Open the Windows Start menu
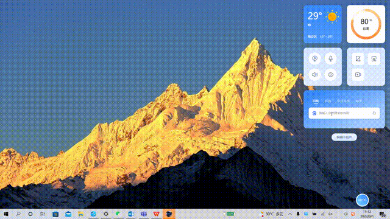Screen dimensions: 390x219 click(x=6, y=214)
